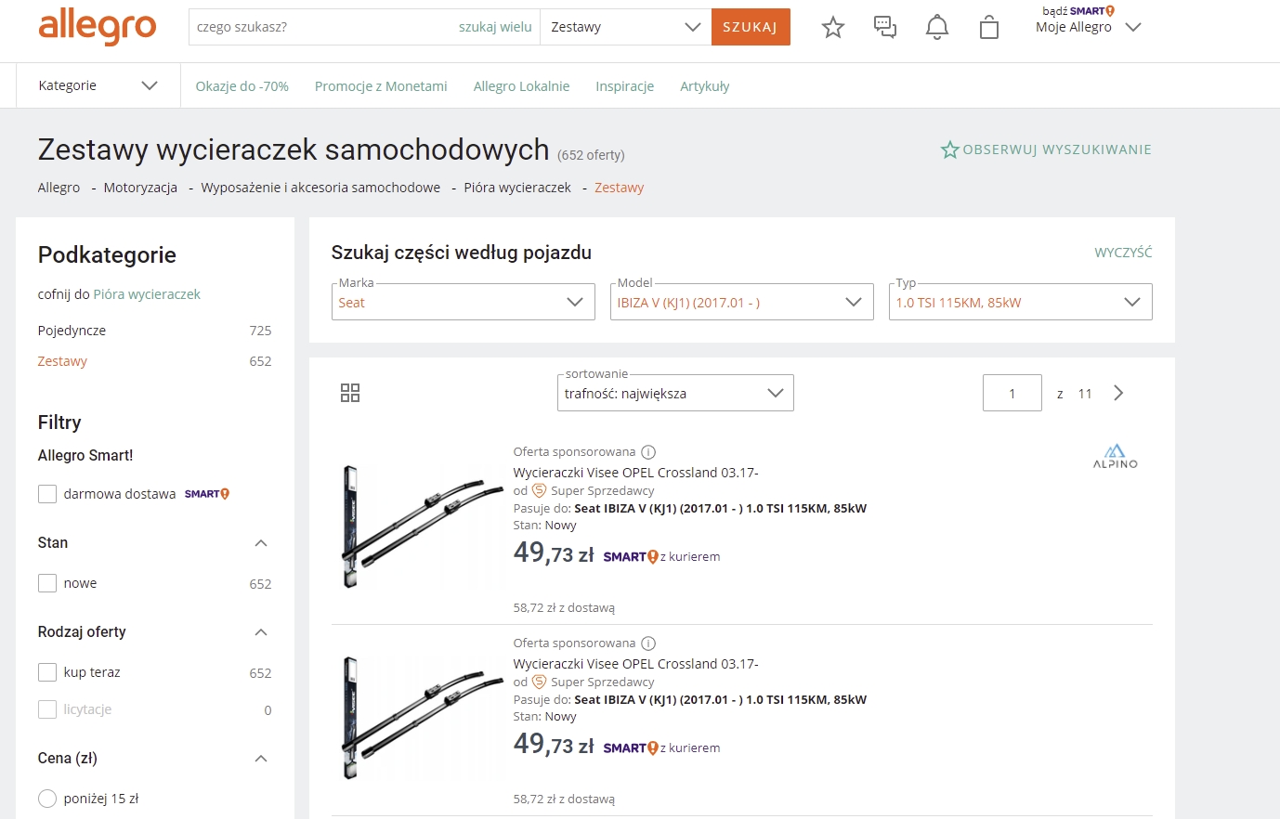Click the allegro logo
The image size is (1280, 819).
tap(98, 27)
